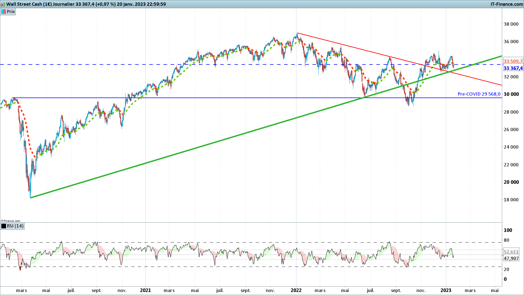Click the IT-Finance.com link at top right
The width and height of the screenshot is (524, 295).
point(507,4)
